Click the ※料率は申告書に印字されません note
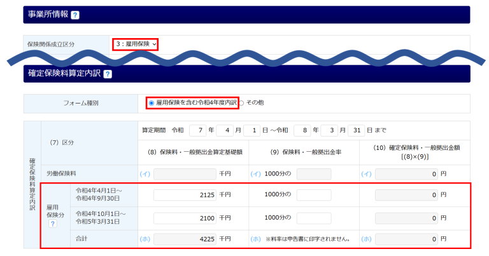The image size is (489, 256). tap(308, 239)
